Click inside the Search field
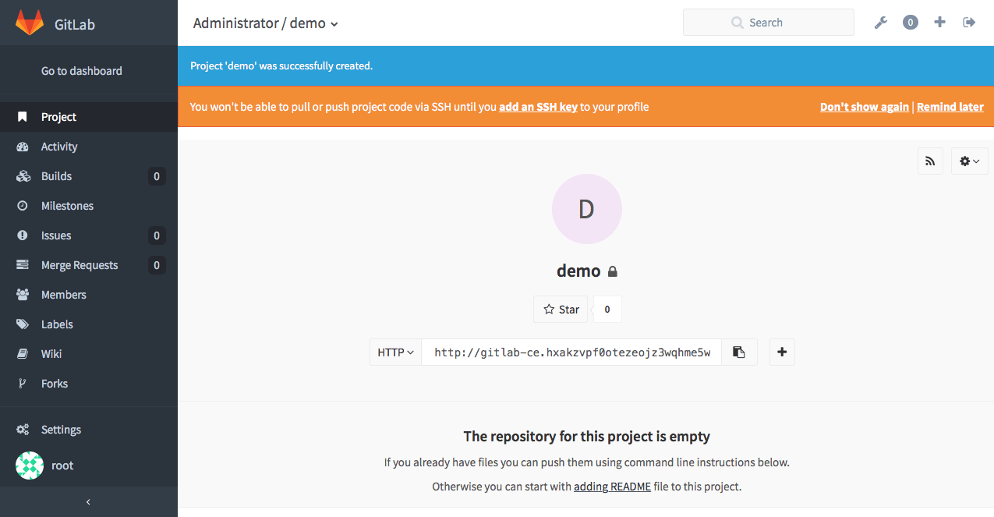This screenshot has height=517, width=994. pyautogui.click(x=768, y=22)
